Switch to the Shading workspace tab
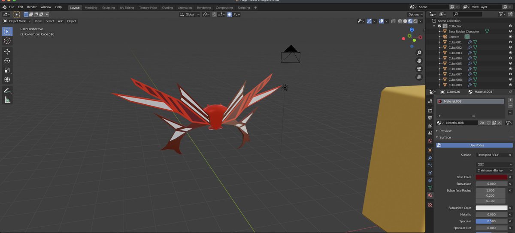 (x=167, y=8)
